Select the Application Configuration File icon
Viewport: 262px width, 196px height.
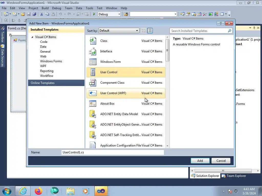(x=93, y=145)
